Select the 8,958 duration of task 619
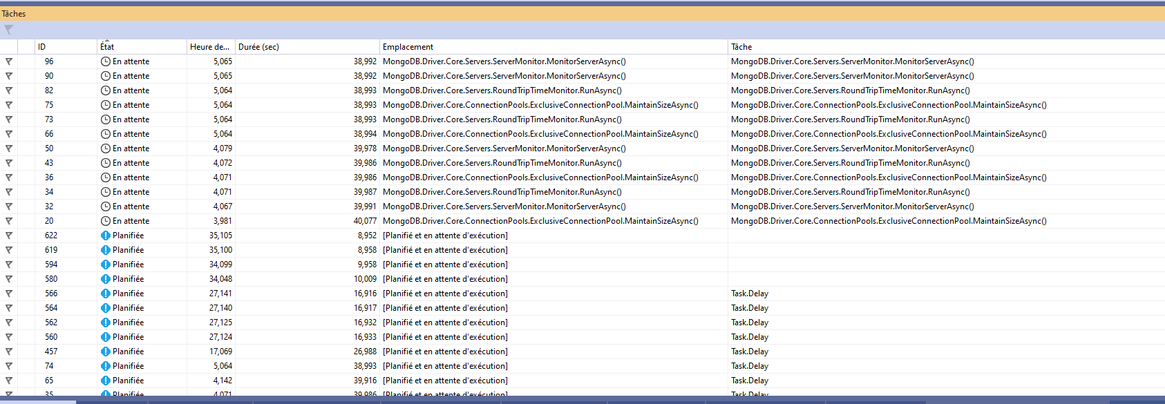The width and height of the screenshot is (1165, 404). (367, 250)
